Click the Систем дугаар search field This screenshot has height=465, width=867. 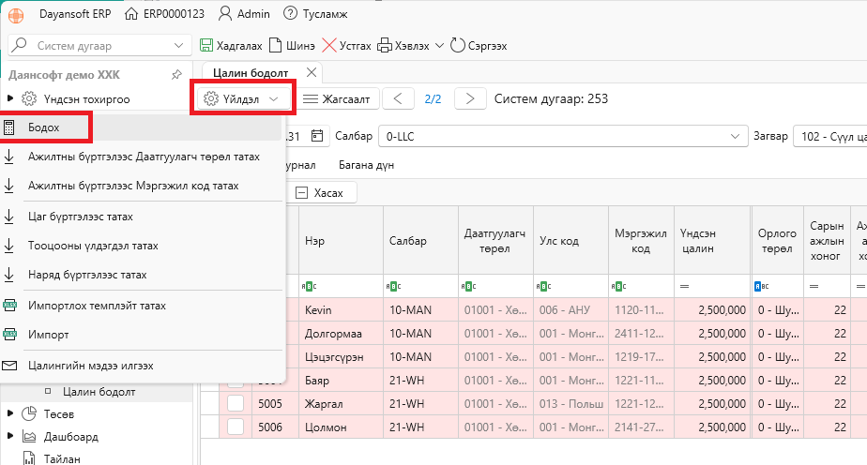coord(99,45)
